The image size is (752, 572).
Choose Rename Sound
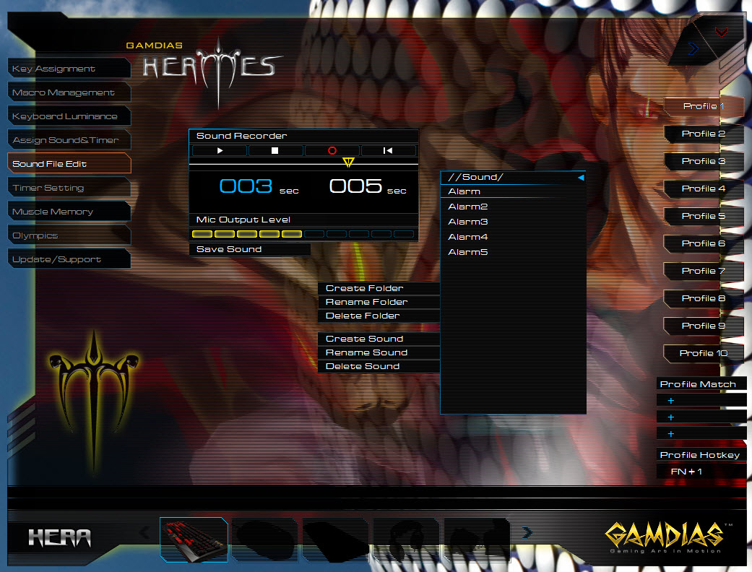[379, 352]
